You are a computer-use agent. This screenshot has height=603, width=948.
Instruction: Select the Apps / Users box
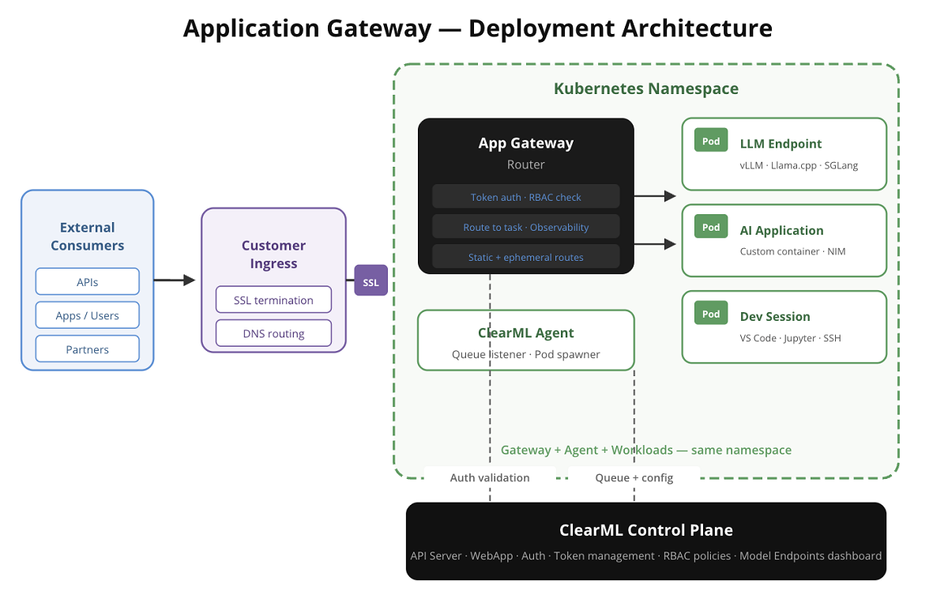coord(88,315)
